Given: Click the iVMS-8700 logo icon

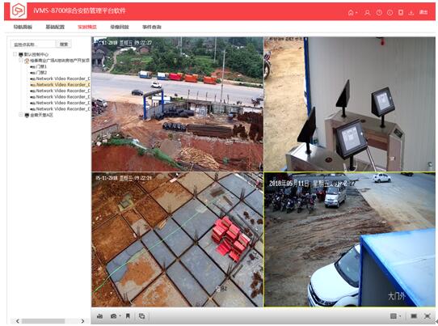Looking at the screenshot, I should pos(19,11).
